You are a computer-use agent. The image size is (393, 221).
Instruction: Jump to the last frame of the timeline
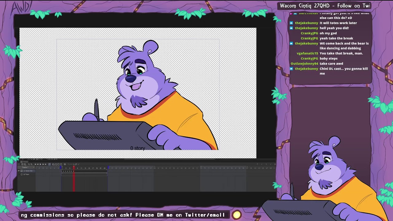pos(45,164)
